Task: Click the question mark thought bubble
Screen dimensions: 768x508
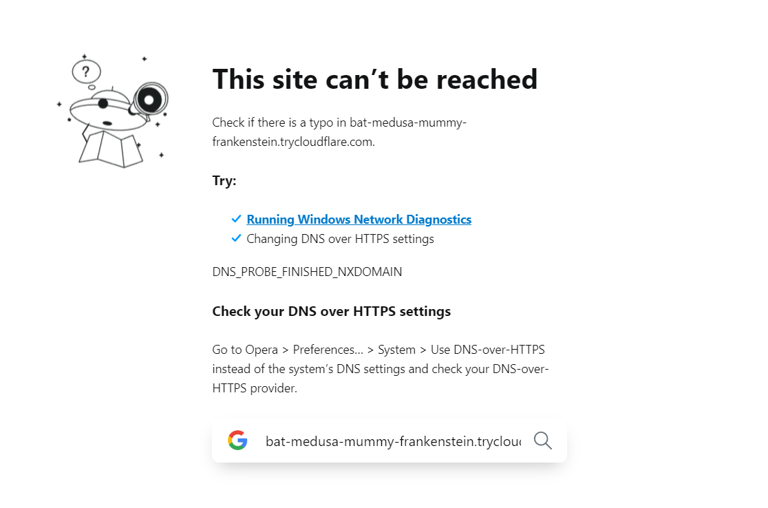Action: [86, 72]
